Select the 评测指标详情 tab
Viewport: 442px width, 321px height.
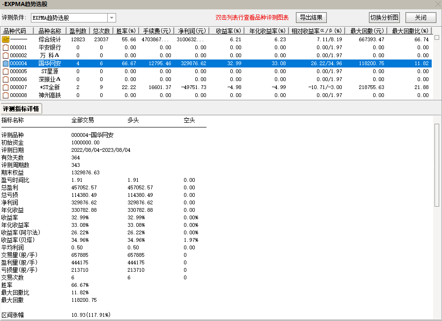pyautogui.click(x=21, y=109)
